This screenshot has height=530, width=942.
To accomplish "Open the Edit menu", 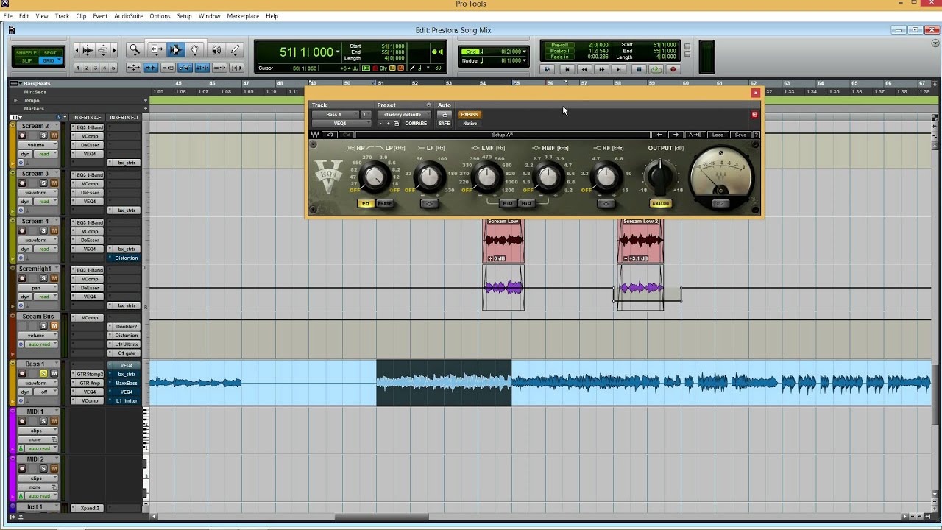I will tap(24, 16).
